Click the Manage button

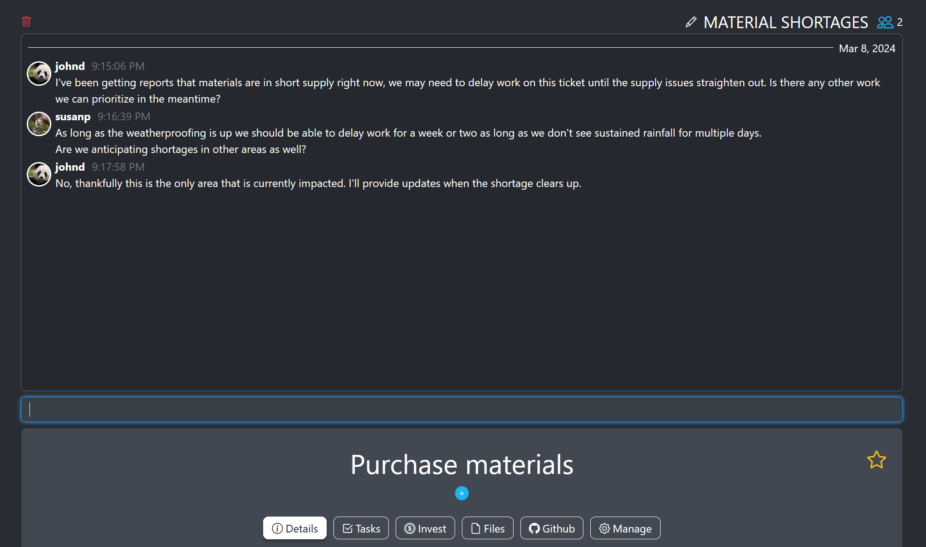click(x=625, y=528)
